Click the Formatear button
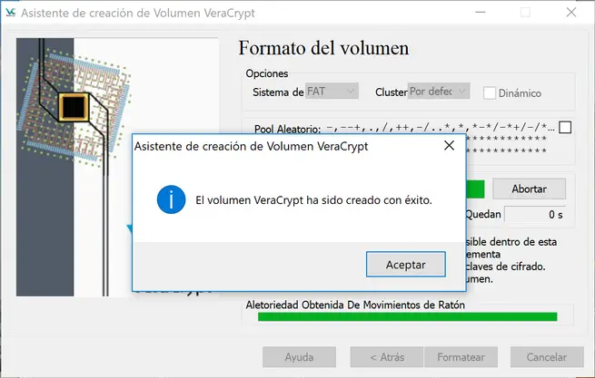Image resolution: width=595 pixels, height=378 pixels. tap(461, 357)
